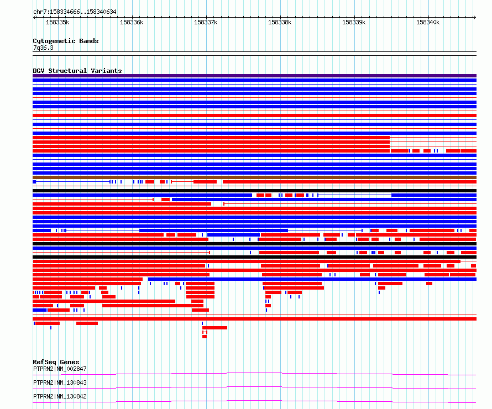
Task: Click the 158339k ruler label
Action: (354, 22)
